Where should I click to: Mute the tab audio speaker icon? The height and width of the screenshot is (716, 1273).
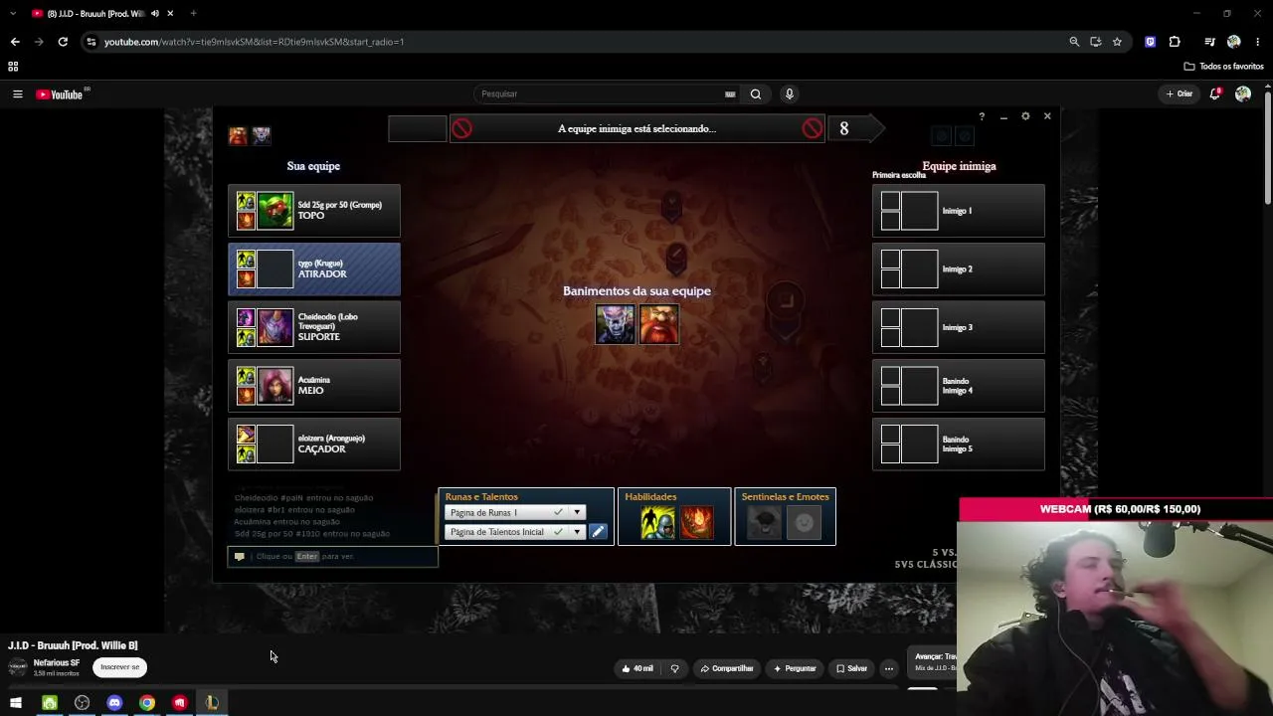[154, 14]
